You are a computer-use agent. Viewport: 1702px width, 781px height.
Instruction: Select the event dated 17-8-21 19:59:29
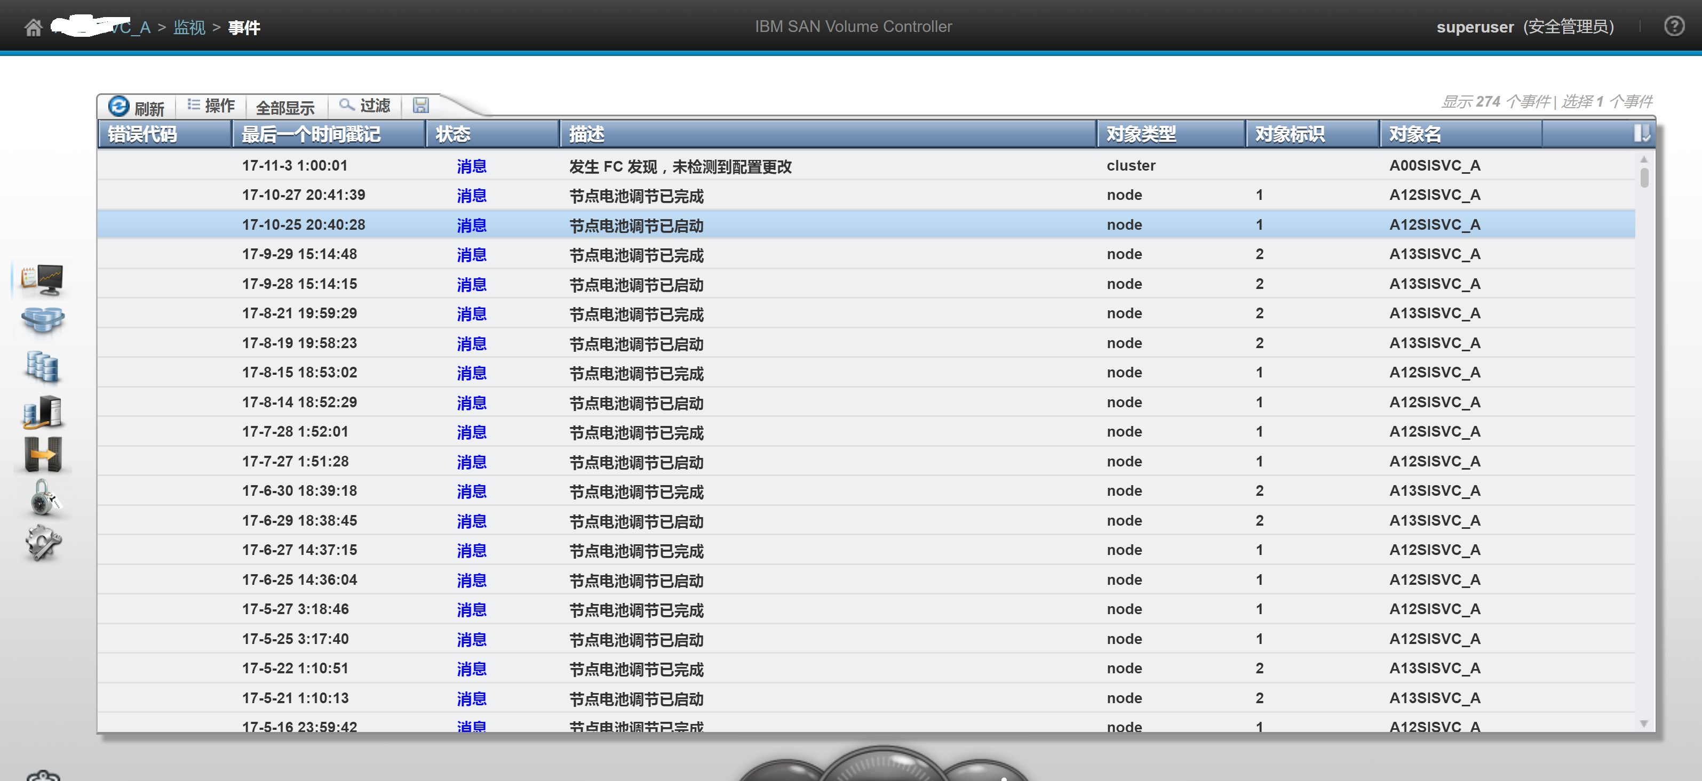point(865,313)
